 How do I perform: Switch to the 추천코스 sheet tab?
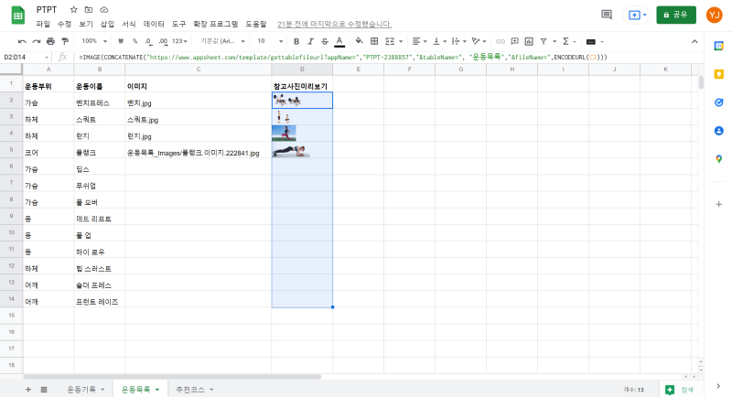[x=194, y=390]
